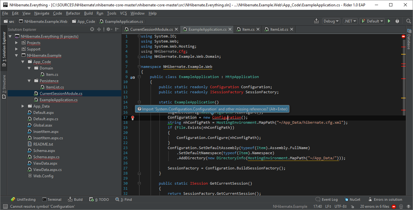Click the scroll-from-source target icon
The image size is (413, 210).
pos(92,29)
